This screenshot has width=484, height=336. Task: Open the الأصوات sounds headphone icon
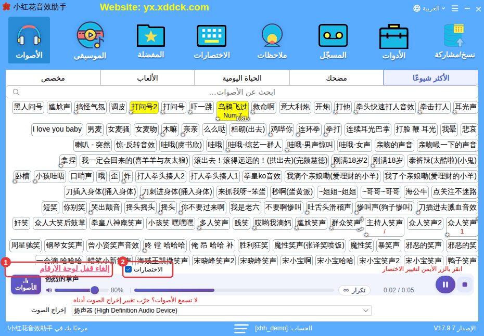[29, 40]
